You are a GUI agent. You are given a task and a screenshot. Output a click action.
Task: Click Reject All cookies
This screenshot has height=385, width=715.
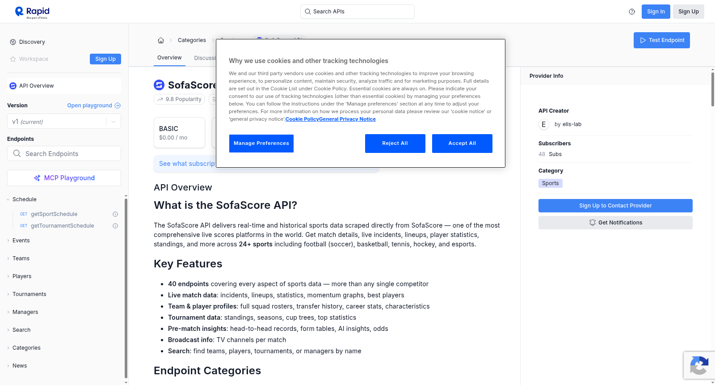(395, 144)
